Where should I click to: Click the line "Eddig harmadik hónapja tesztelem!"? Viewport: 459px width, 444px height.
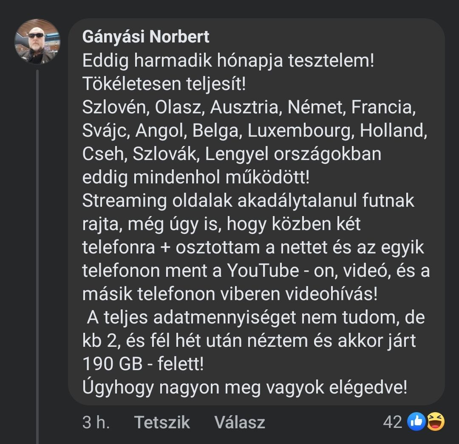(x=228, y=61)
